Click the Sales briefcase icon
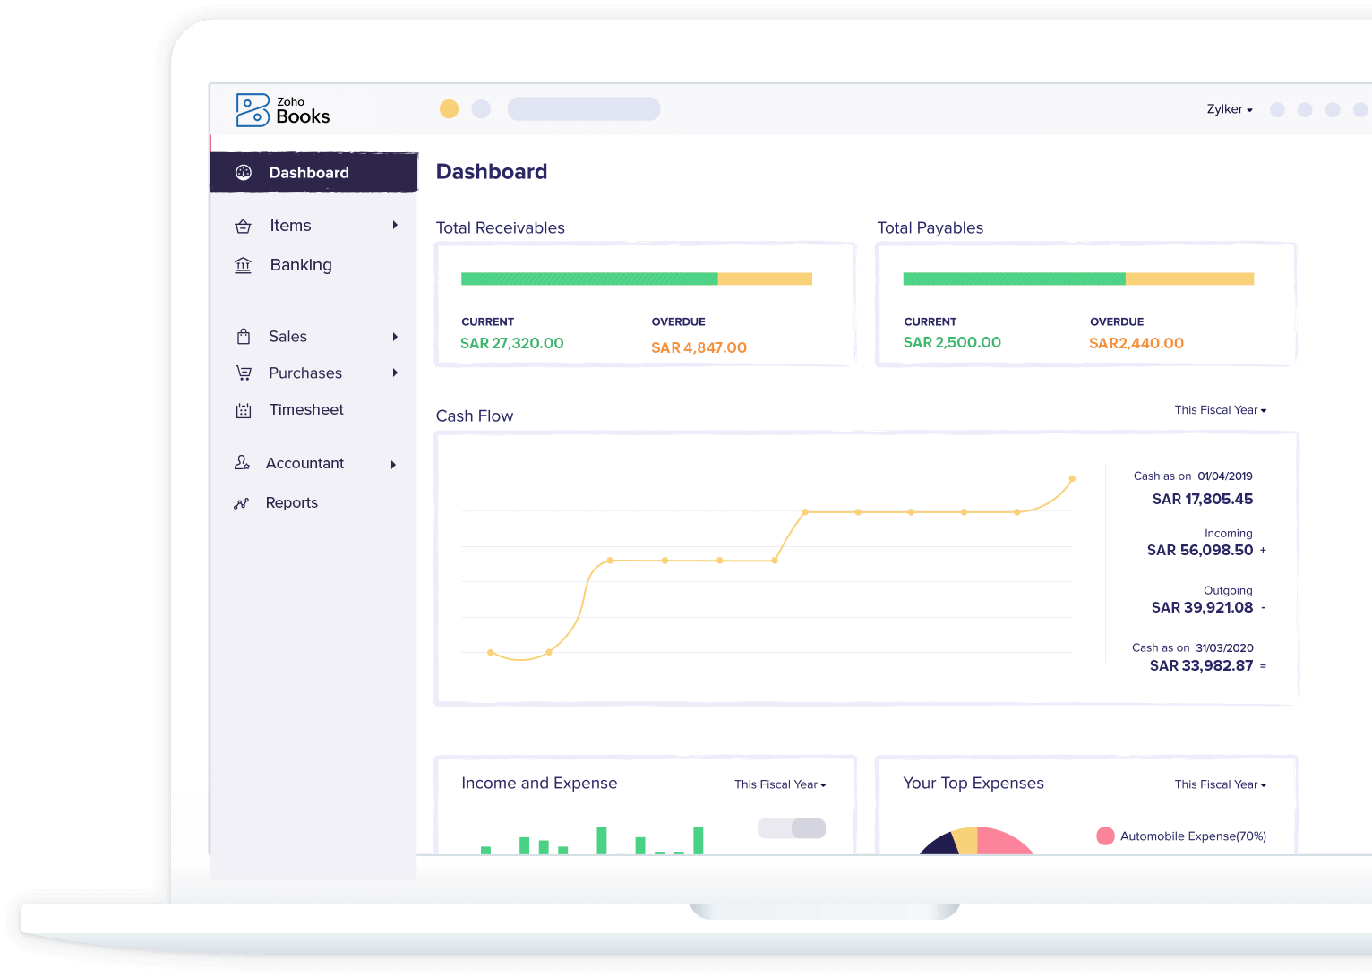Image resolution: width=1372 pixels, height=977 pixels. point(243,337)
